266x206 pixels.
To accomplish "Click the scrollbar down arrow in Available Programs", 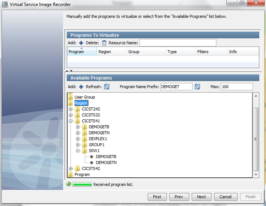I will [256, 175].
